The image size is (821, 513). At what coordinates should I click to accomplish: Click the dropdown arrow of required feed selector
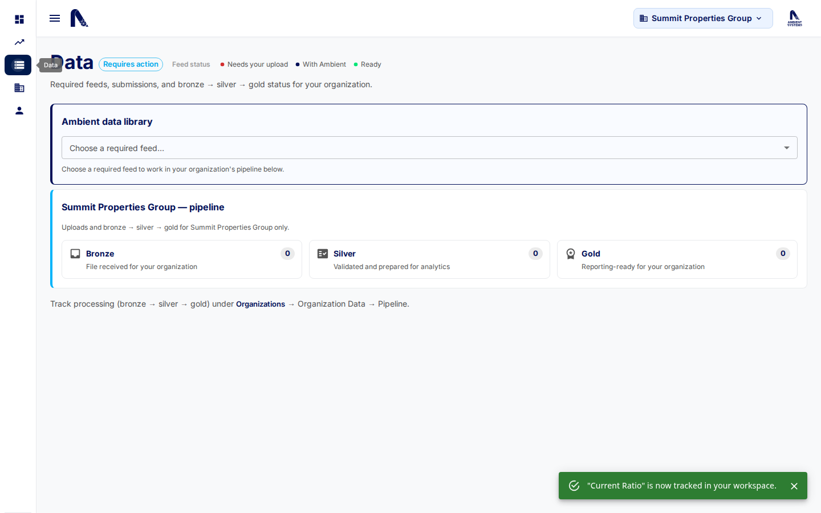[x=787, y=148]
